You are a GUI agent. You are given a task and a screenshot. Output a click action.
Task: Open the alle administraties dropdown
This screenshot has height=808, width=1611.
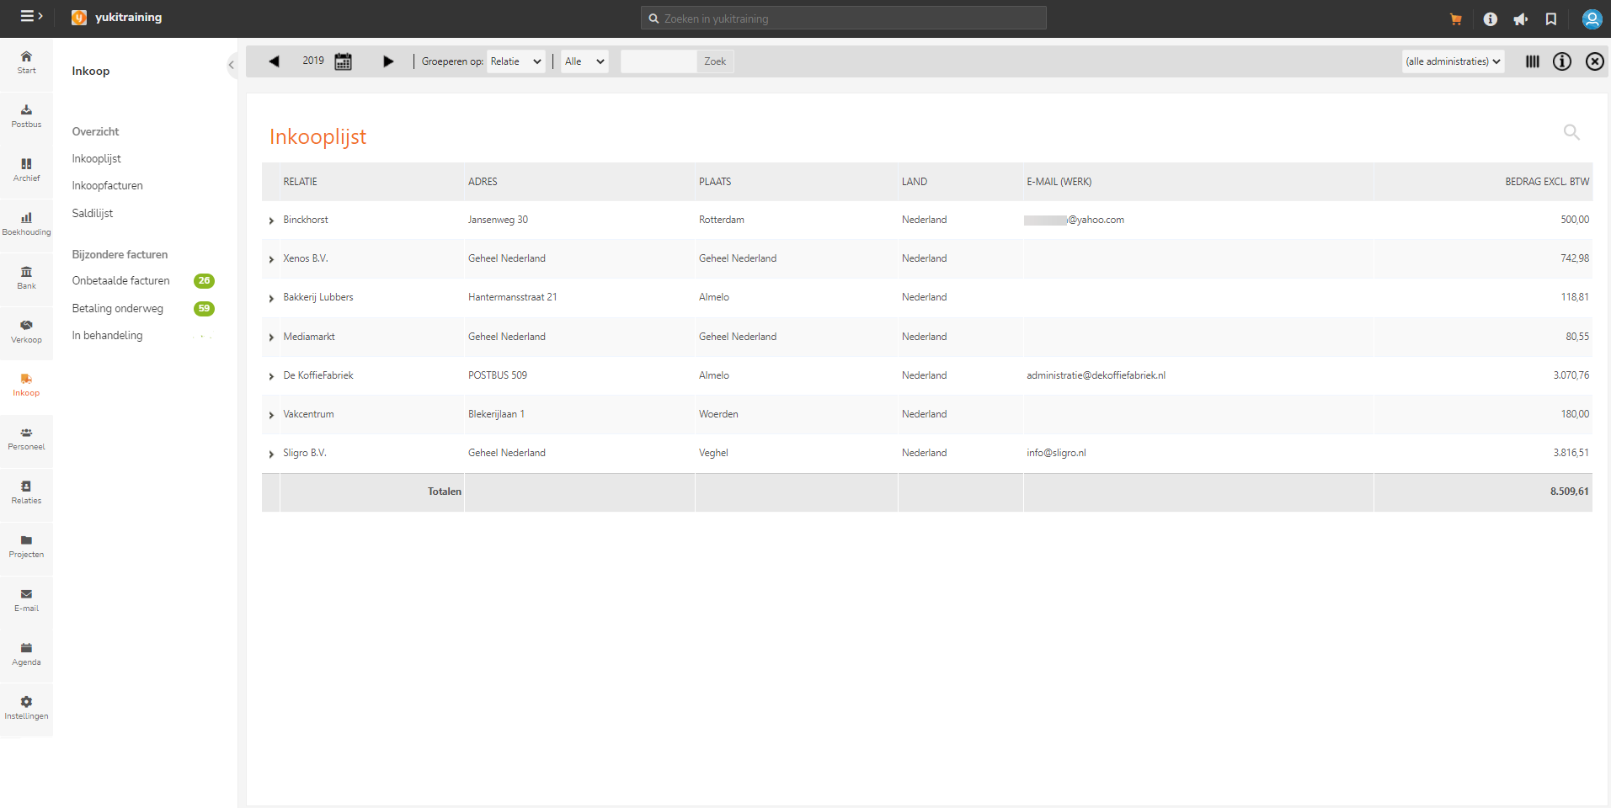[1453, 61]
